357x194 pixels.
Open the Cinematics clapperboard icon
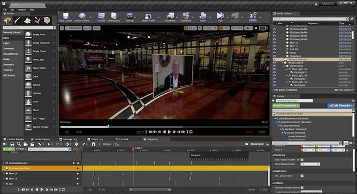pos(186,17)
